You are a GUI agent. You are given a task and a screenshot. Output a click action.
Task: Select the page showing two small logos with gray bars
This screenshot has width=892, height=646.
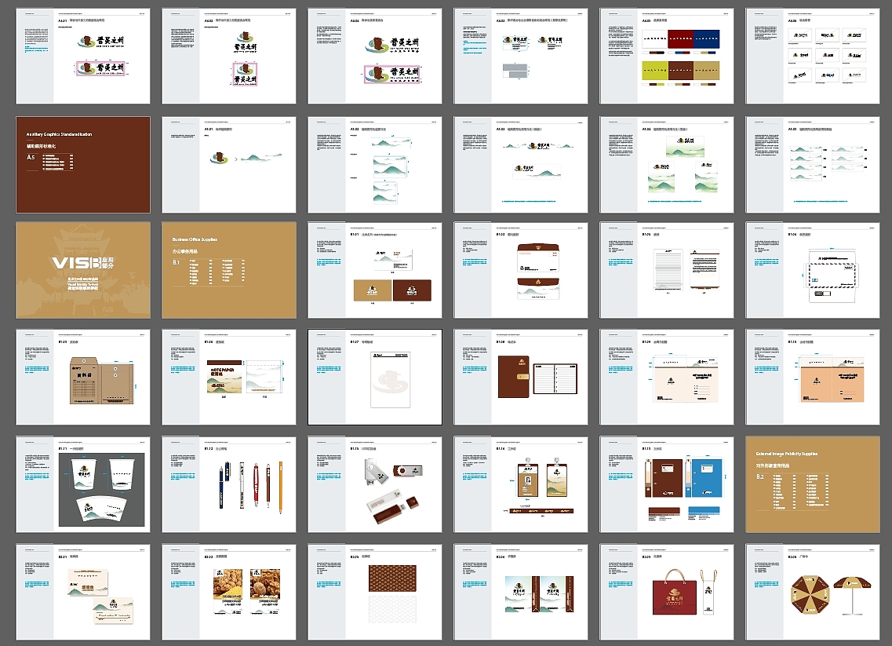coord(520,56)
